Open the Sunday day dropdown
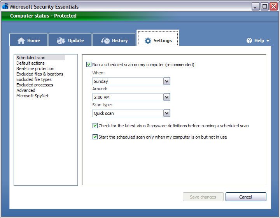 tap(131, 81)
